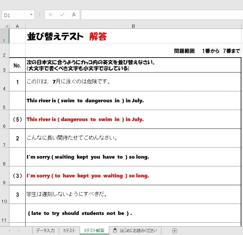243x235 pixels.
Task: Click the black 'swim to dangerous in' question cell
Action: 133,101
